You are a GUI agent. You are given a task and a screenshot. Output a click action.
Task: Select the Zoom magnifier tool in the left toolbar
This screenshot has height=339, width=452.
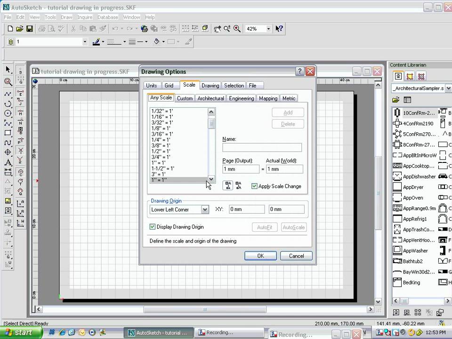8,81
